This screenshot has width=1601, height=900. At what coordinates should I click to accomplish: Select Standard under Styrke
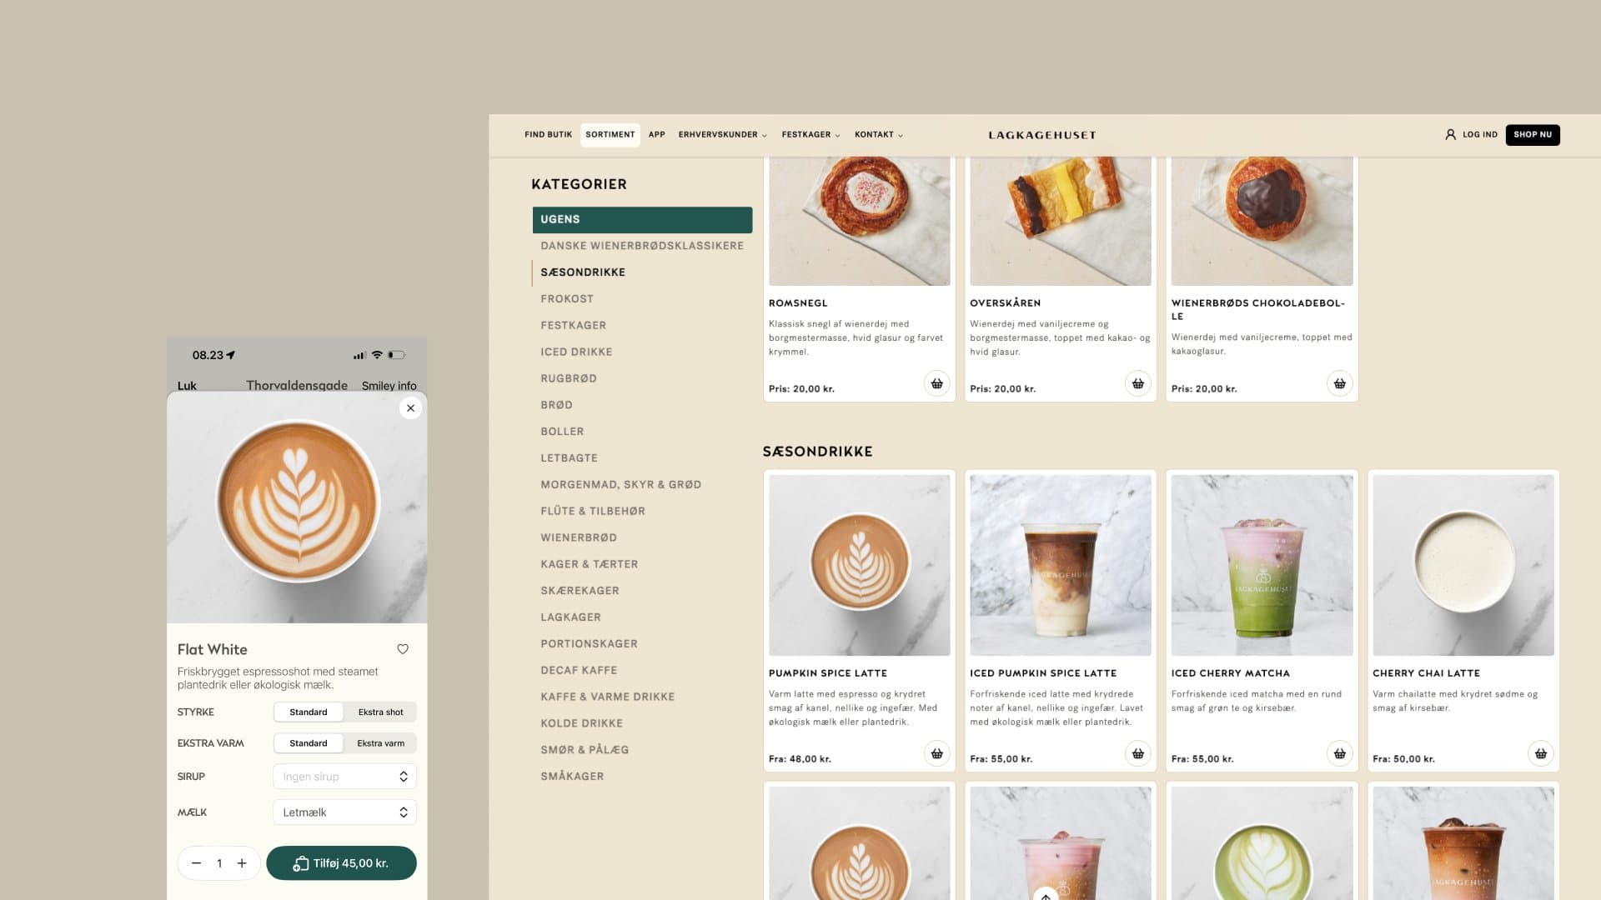coord(309,712)
